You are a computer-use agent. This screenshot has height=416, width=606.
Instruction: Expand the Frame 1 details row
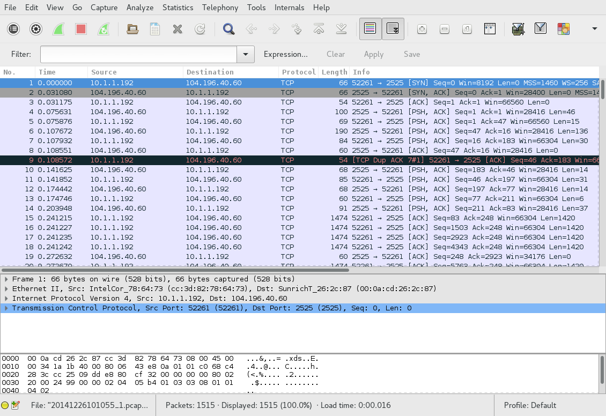point(6,279)
